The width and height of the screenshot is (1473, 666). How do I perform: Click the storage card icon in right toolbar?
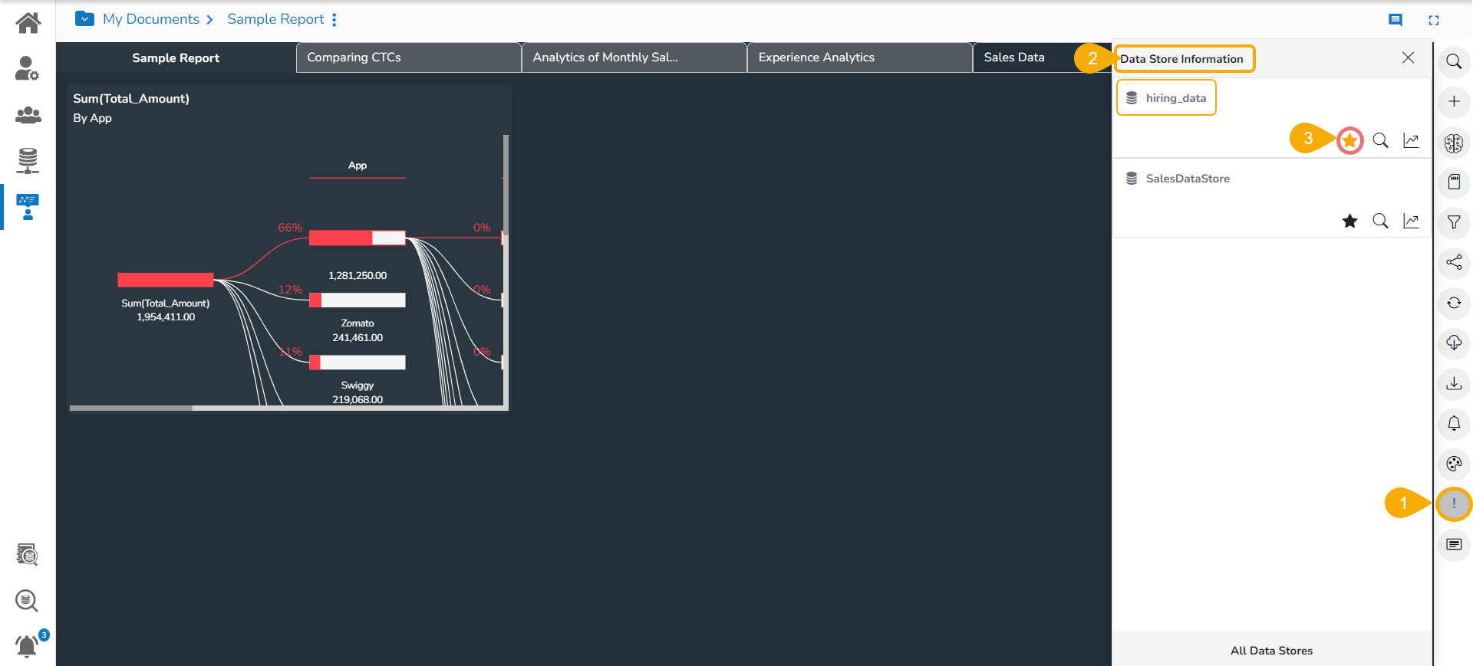tap(1454, 182)
